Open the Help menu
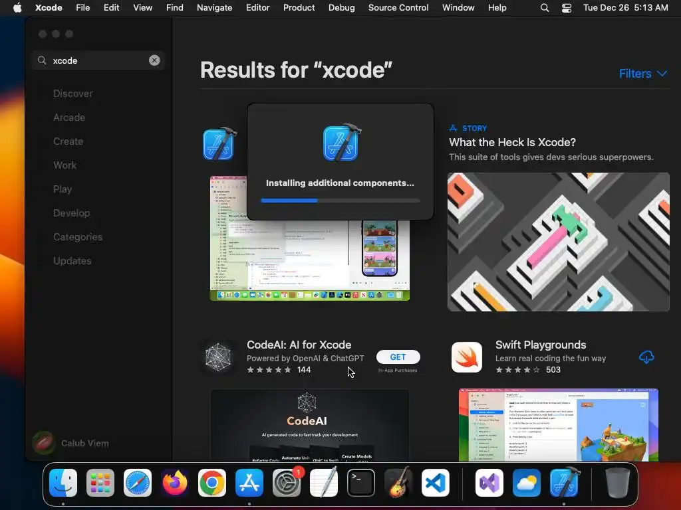The width and height of the screenshot is (681, 510). pos(497,8)
